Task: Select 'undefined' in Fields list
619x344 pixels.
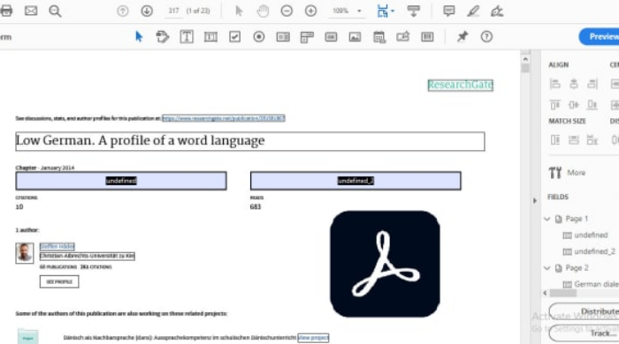Action: [585, 235]
